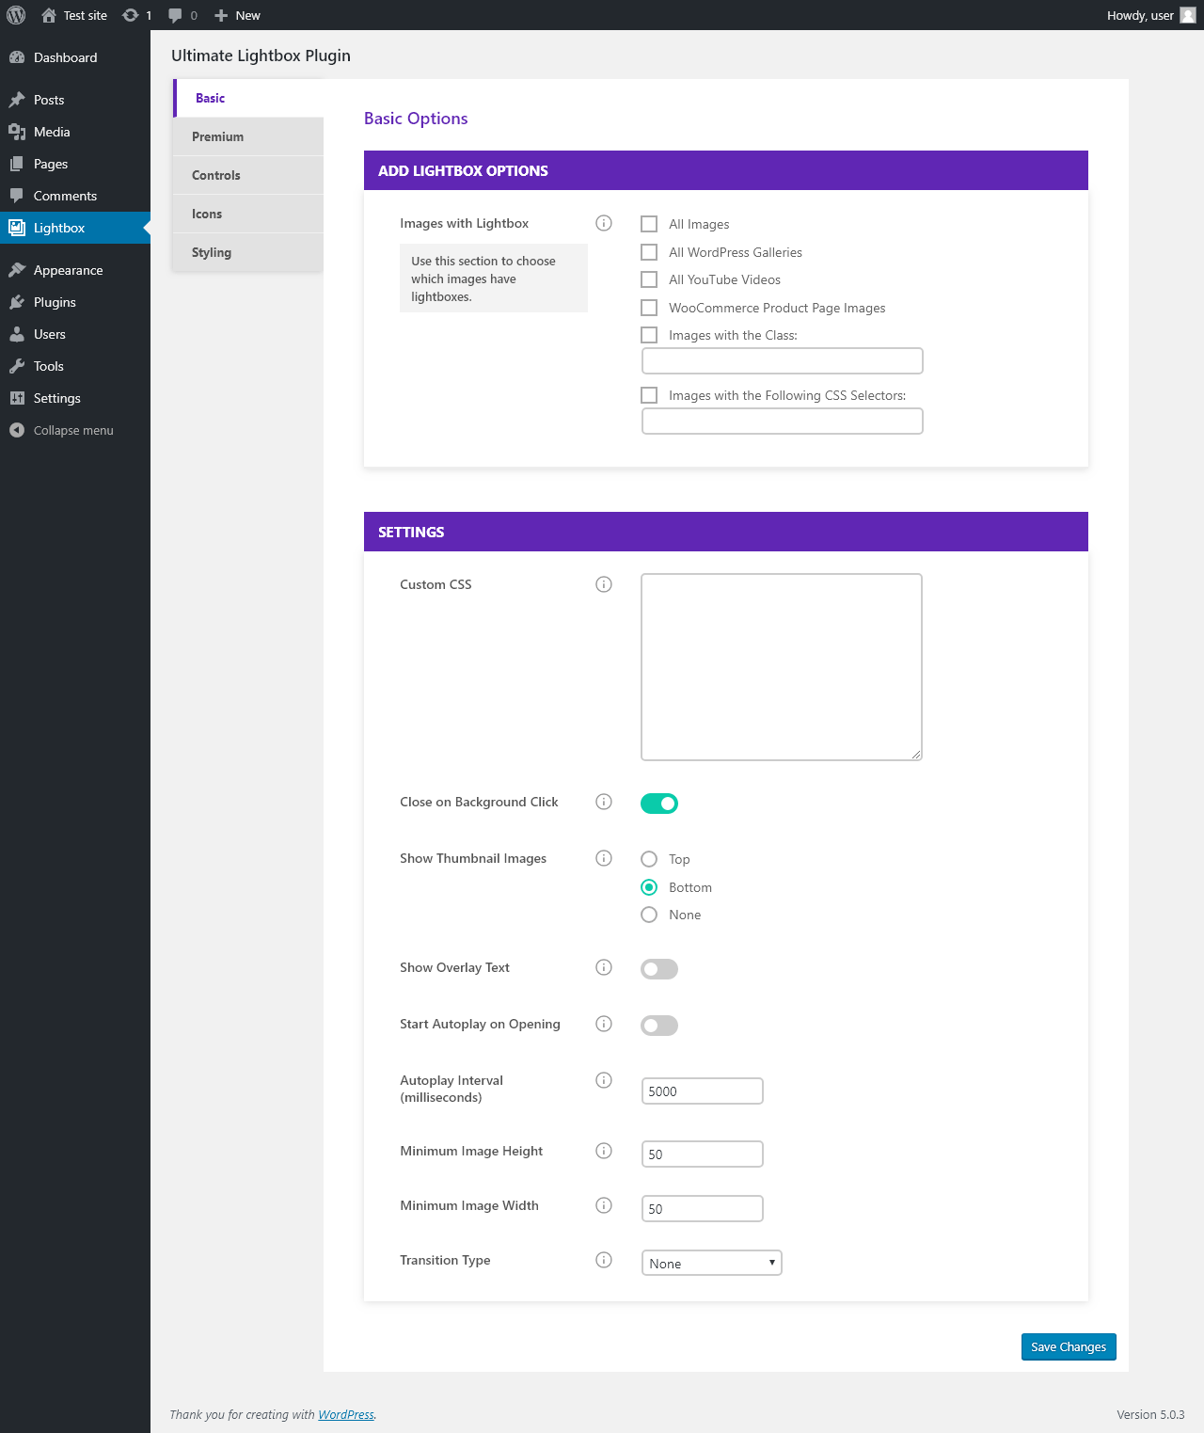1204x1433 pixels.
Task: Toggle off Close on Background Click switch
Action: coord(659,804)
